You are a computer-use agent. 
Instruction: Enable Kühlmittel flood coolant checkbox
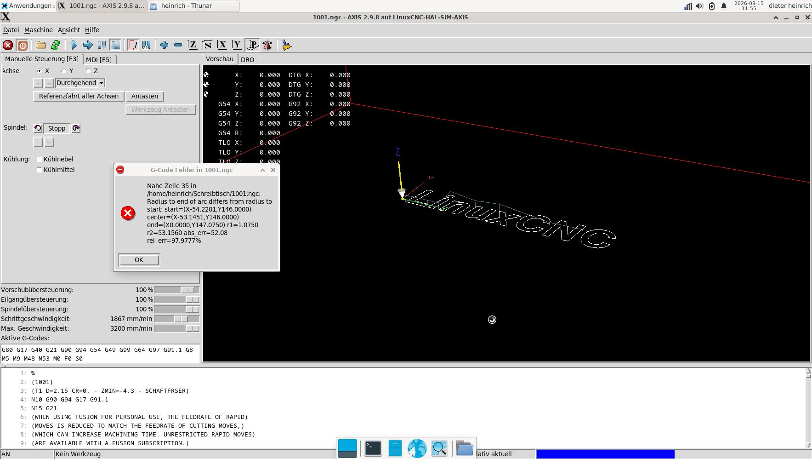tap(39, 170)
